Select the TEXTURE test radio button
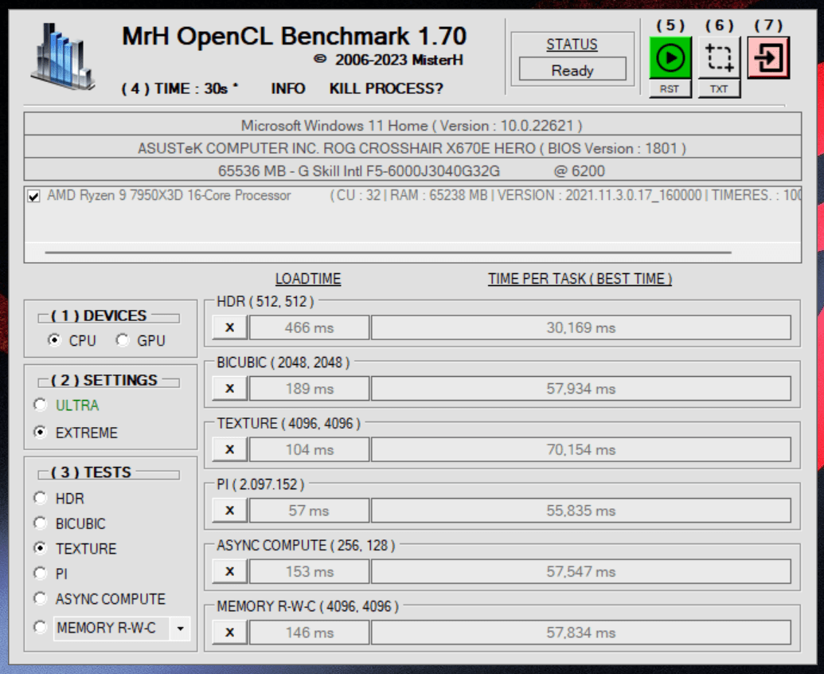The width and height of the screenshot is (824, 674). [x=40, y=548]
